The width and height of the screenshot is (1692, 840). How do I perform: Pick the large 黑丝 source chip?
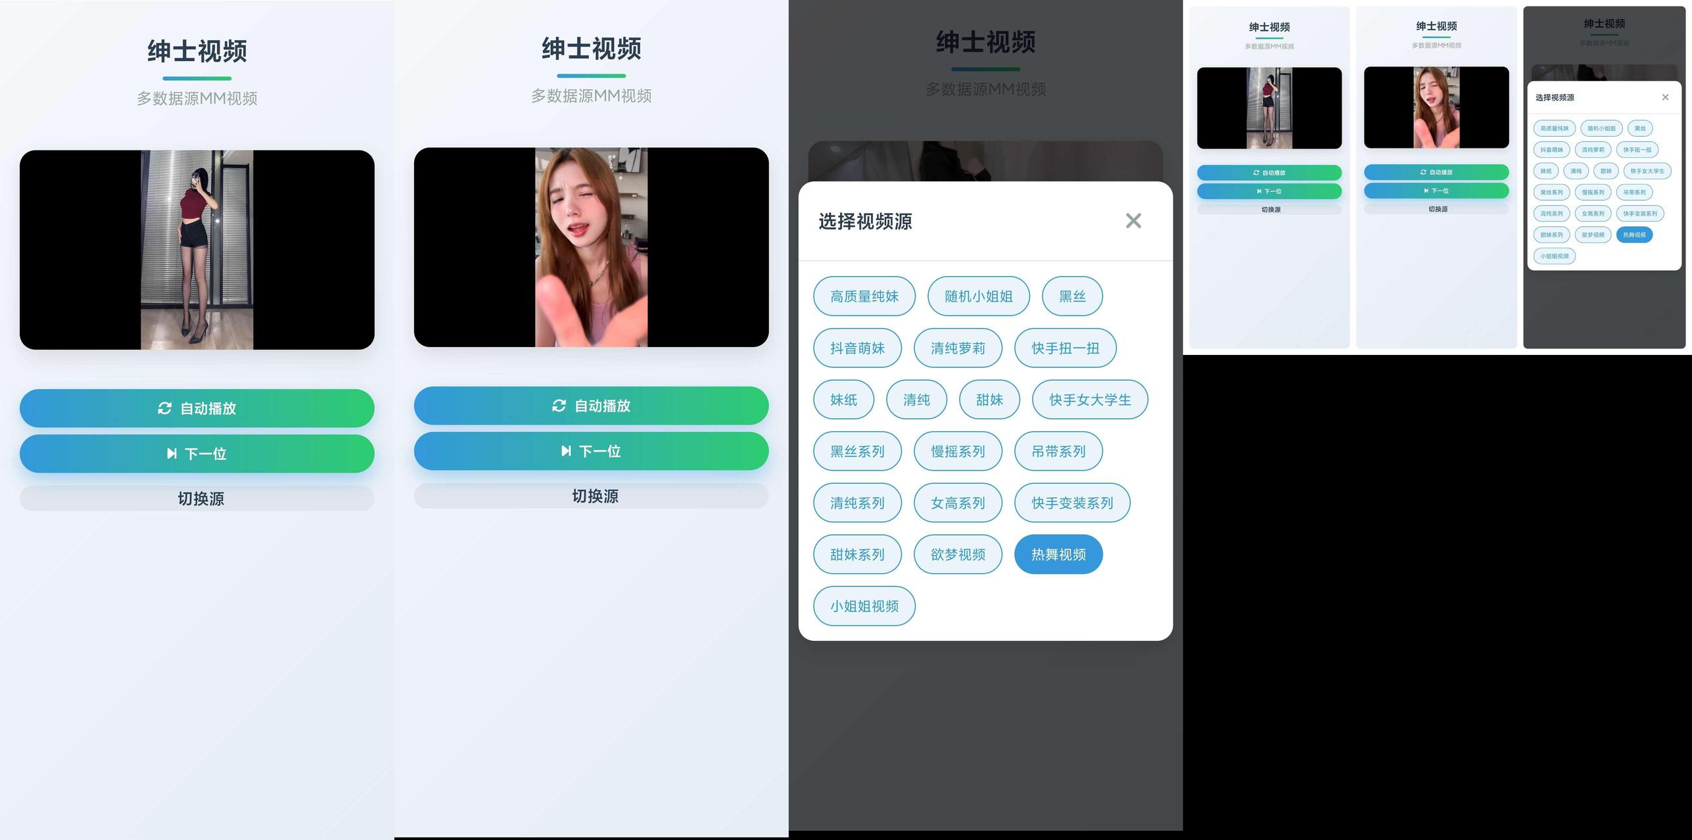click(x=1071, y=296)
